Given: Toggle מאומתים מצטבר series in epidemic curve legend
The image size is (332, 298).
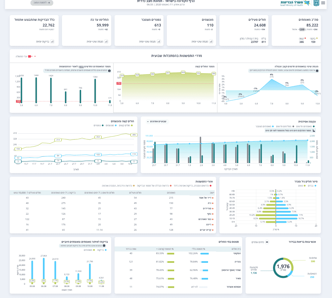Looking at the screenshot, I should coord(265,126).
